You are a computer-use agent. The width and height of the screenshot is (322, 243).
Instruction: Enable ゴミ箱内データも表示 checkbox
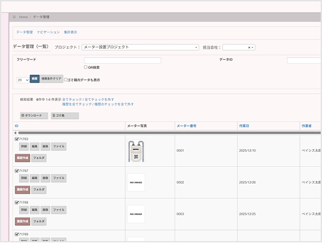[66, 79]
